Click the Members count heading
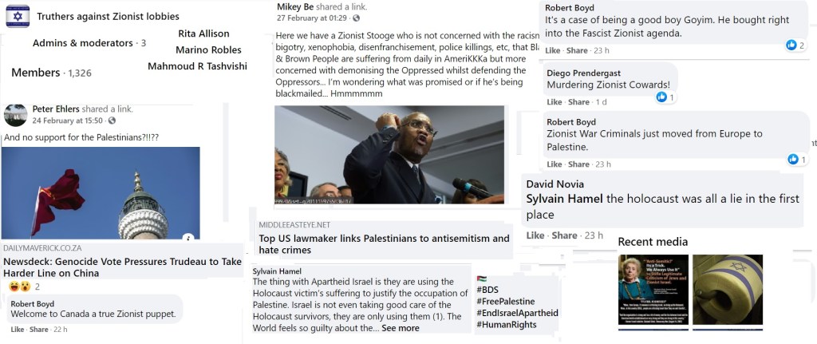Viewport: 817px width, 344px height. pyautogui.click(x=51, y=73)
